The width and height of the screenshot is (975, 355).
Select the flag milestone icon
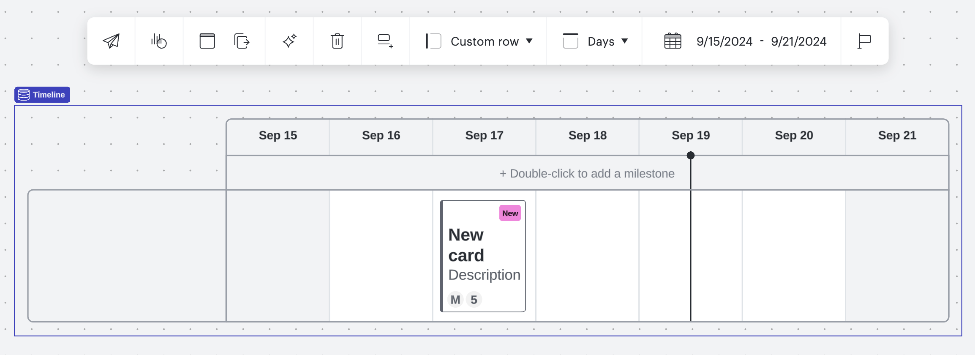point(864,41)
